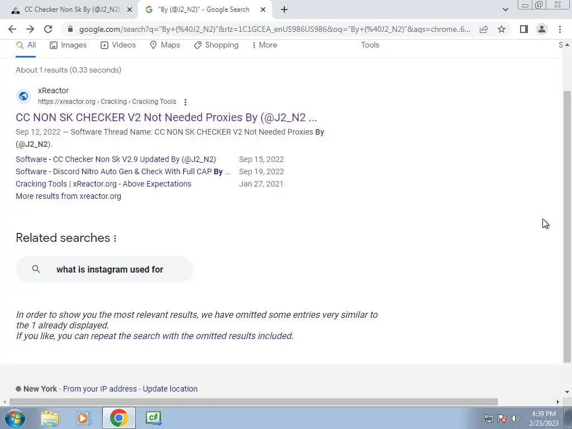Image resolution: width=572 pixels, height=429 pixels.
Task: Click the scroll-right arrow of the horizontal scrollbar
Action: pyautogui.click(x=558, y=402)
